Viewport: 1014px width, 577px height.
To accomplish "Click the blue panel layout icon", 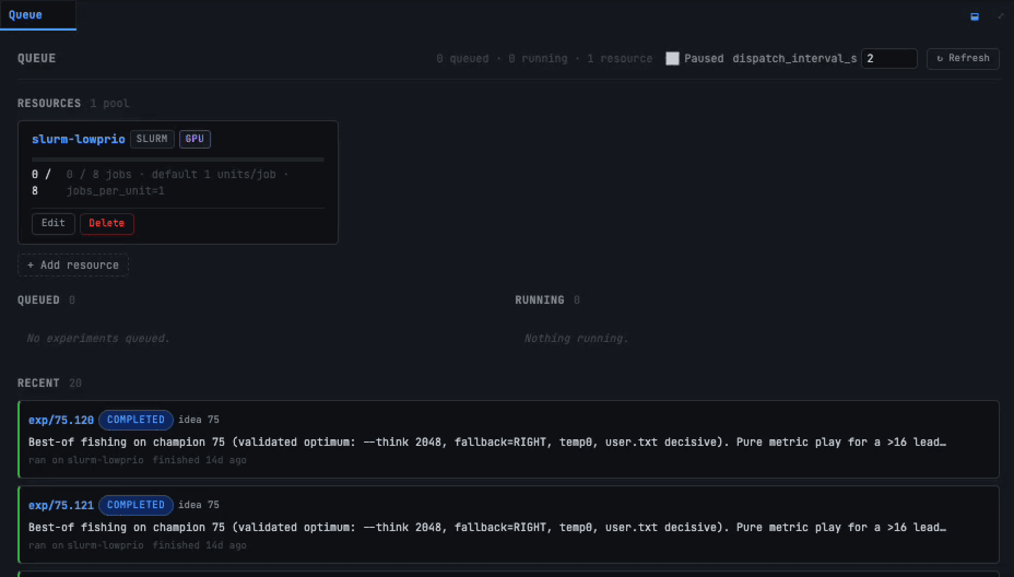I will (x=975, y=17).
